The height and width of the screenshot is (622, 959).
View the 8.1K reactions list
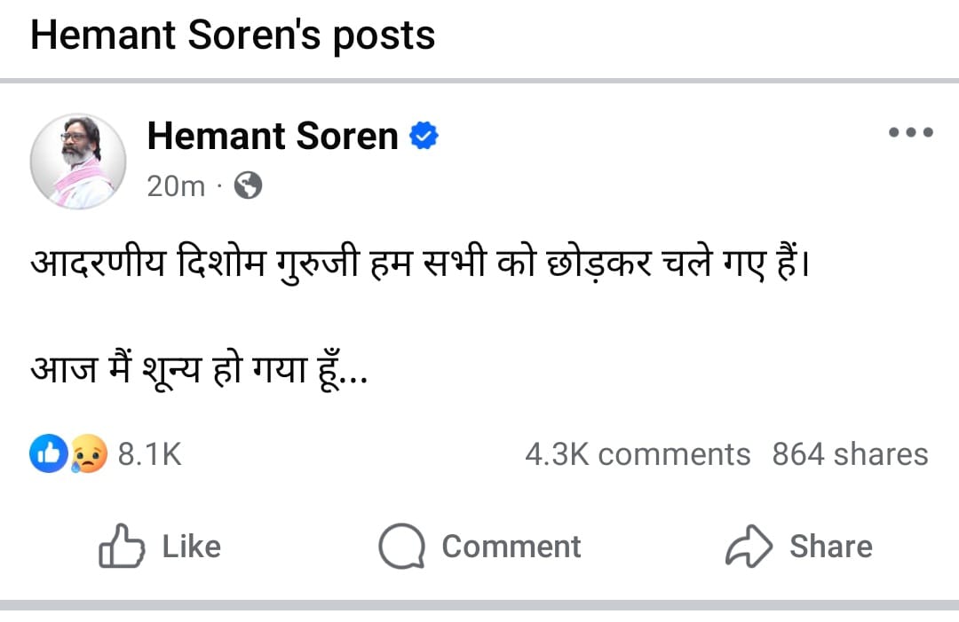click(149, 454)
